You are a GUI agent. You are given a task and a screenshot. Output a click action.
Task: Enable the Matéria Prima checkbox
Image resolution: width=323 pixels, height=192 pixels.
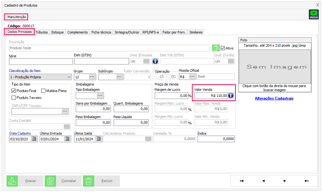click(x=43, y=91)
